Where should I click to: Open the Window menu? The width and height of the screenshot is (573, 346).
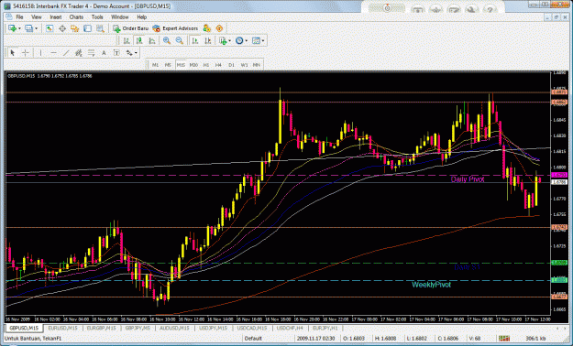click(x=120, y=17)
